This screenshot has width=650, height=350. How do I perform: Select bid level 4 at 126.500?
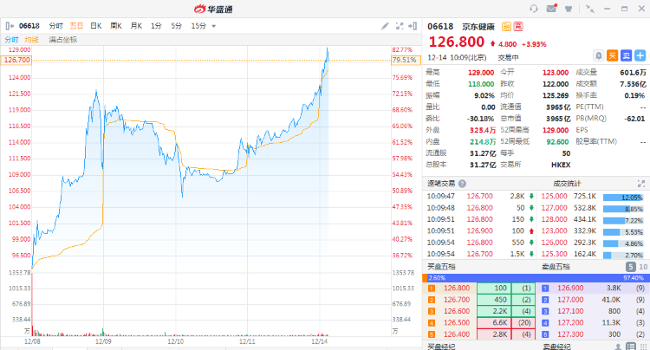click(x=478, y=322)
